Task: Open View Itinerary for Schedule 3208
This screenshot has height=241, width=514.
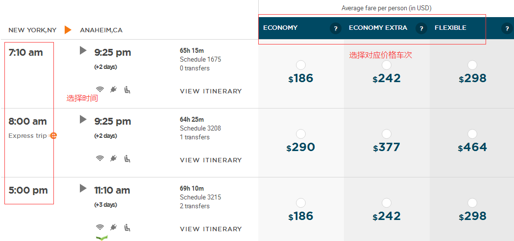Action: pyautogui.click(x=211, y=160)
